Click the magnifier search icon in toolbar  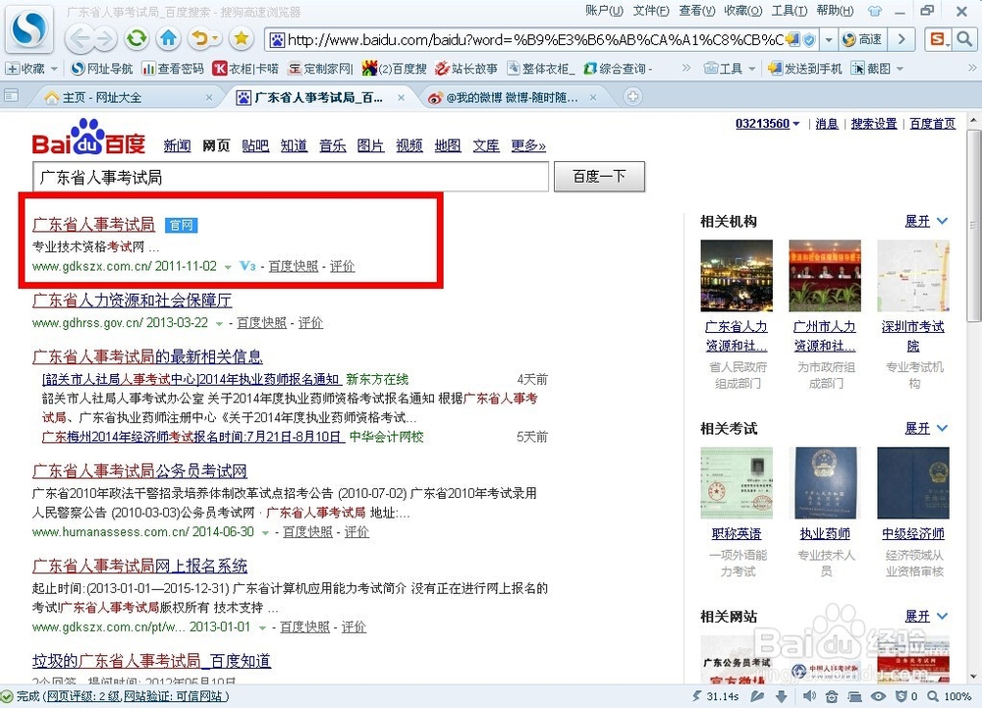click(964, 40)
